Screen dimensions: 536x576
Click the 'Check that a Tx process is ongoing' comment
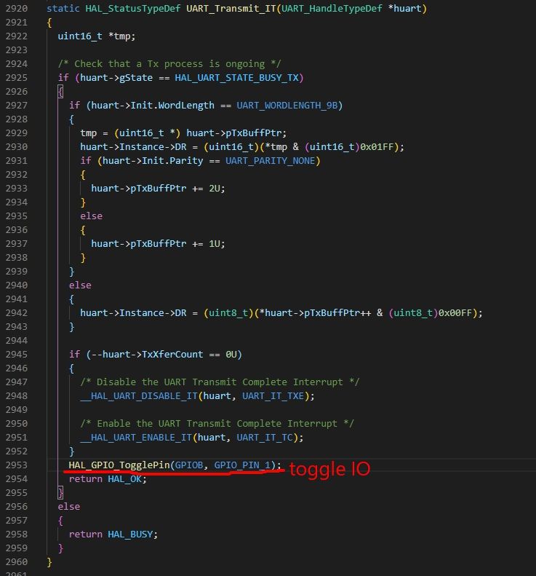coord(169,64)
